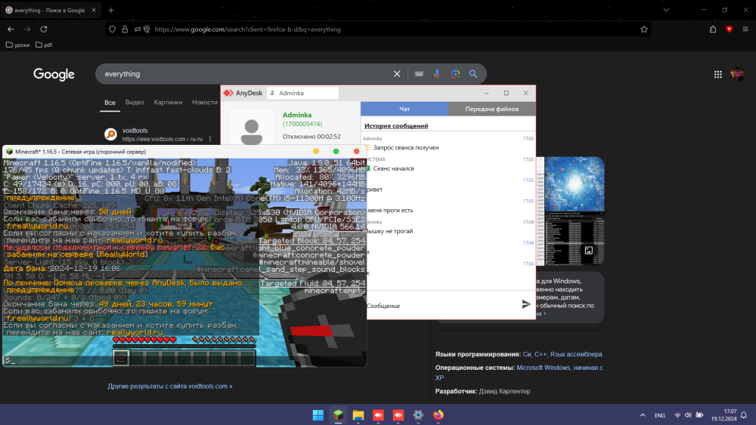Viewport: 756px width, 425px height.
Task: Open the 'уроки' bookmarks folder
Action: 18,45
